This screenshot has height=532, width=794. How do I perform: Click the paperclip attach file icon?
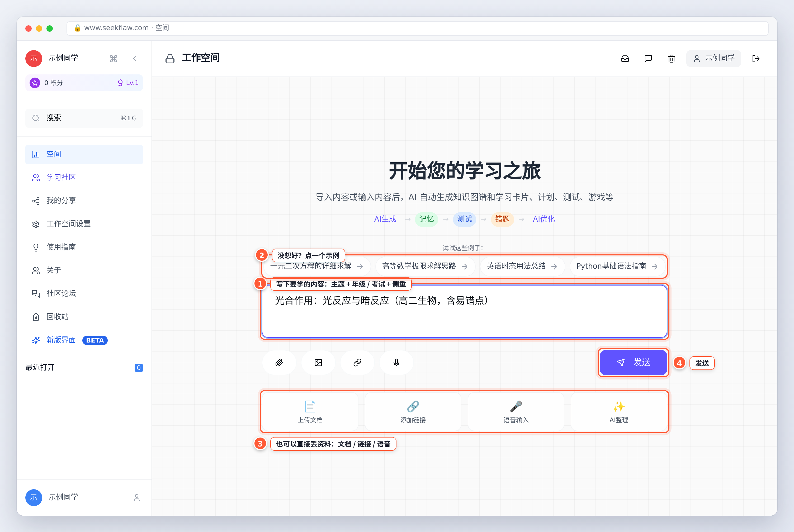point(279,363)
